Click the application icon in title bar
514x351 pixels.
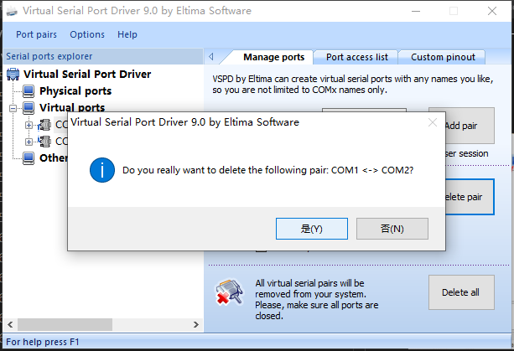pyautogui.click(x=12, y=11)
